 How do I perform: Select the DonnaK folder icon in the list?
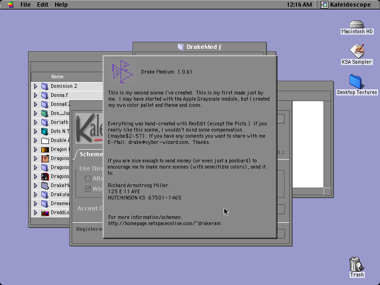pyautogui.click(x=45, y=104)
